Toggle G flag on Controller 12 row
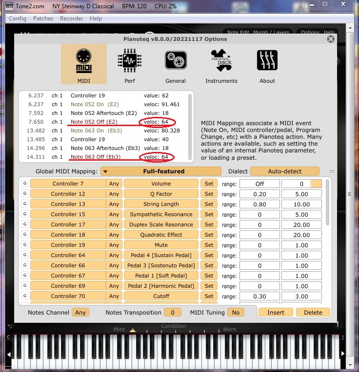The width and height of the screenshot is (359, 372). point(25,194)
